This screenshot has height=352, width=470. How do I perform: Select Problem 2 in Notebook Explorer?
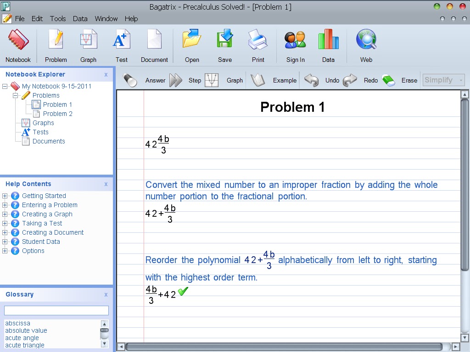pyautogui.click(x=57, y=114)
